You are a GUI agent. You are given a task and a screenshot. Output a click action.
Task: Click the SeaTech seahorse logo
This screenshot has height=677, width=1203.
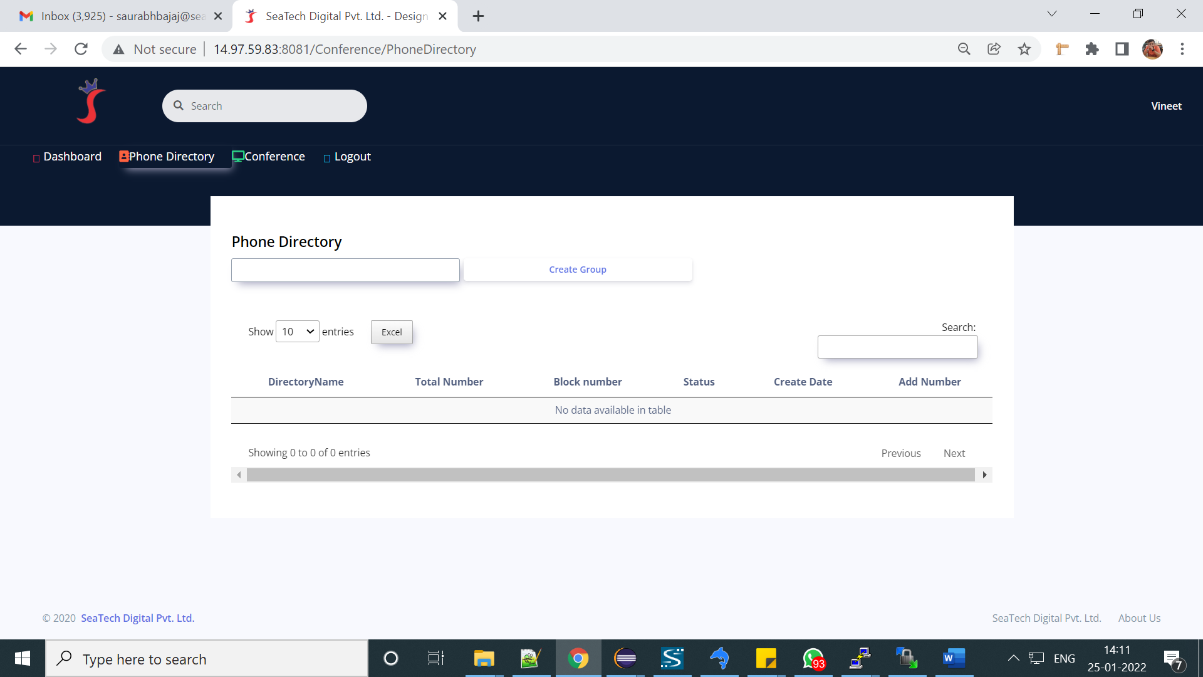(x=91, y=102)
